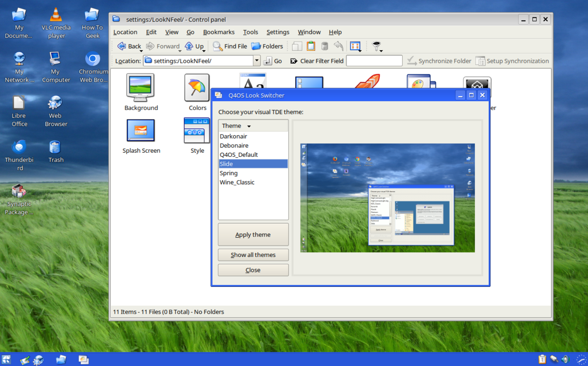Close the Look Switcher via Close button
The image size is (588, 366).
tap(253, 270)
